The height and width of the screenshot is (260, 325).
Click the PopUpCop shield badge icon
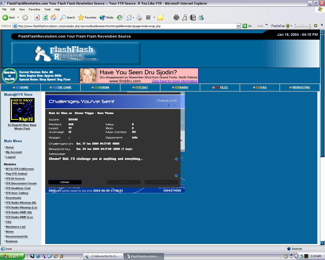(x=287, y=26)
